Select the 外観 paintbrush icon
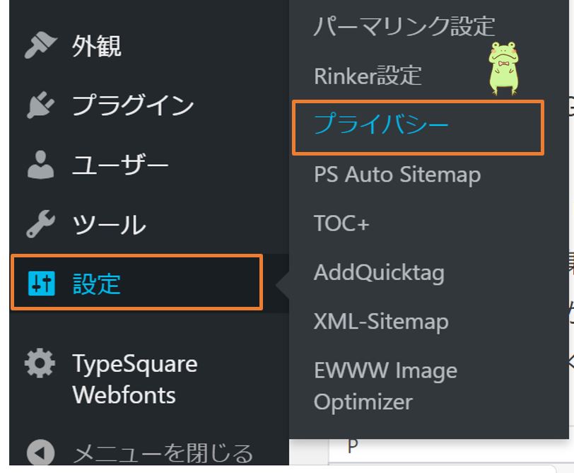Screen dimensions: 574x473 (x=40, y=45)
